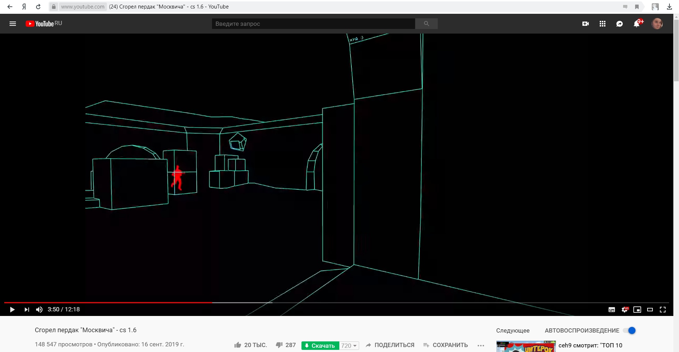Open the hamburger guide menu
Screen dimensions: 679x352
pos(13,24)
